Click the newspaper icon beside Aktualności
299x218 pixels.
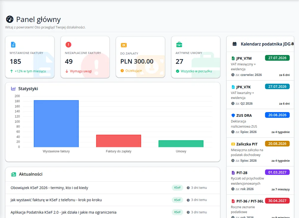(13, 174)
